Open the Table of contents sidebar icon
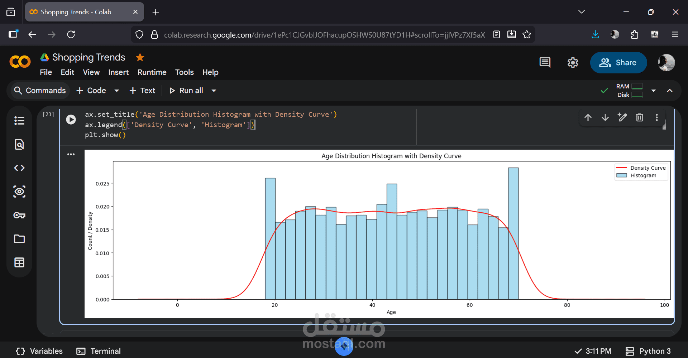The image size is (688, 358). [x=19, y=121]
